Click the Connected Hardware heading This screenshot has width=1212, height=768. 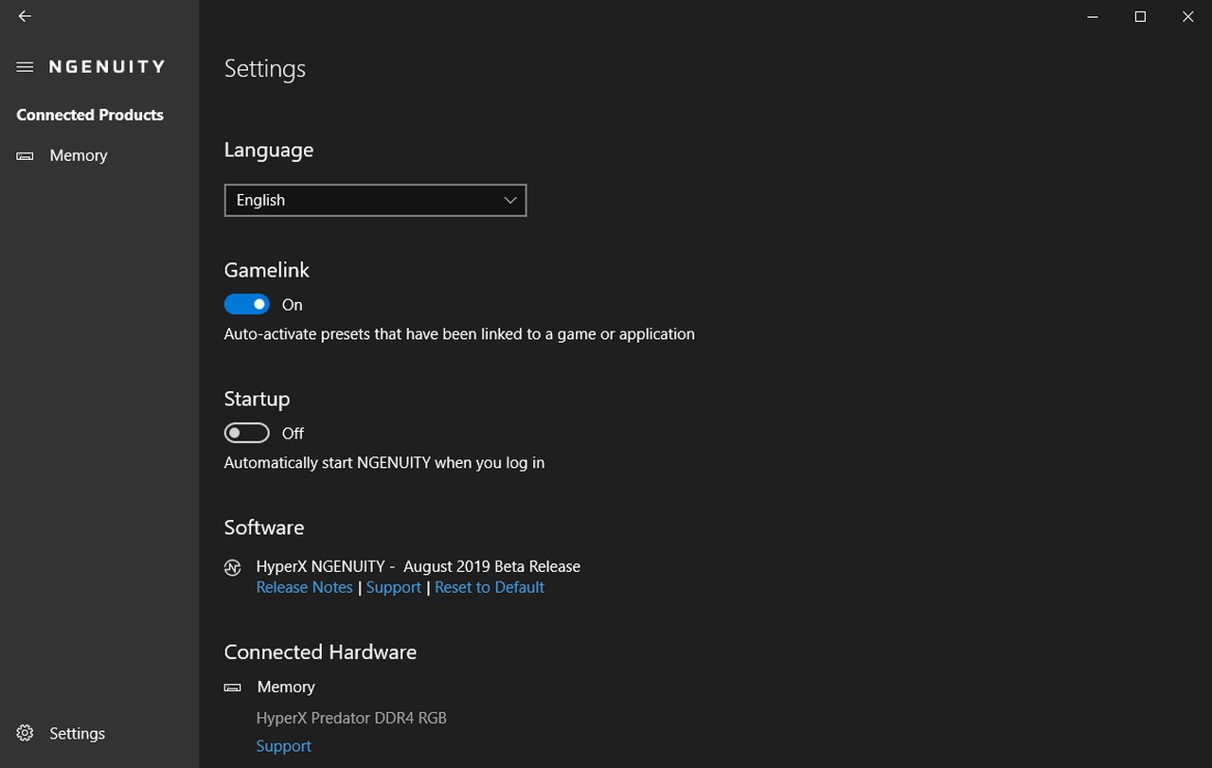(320, 652)
